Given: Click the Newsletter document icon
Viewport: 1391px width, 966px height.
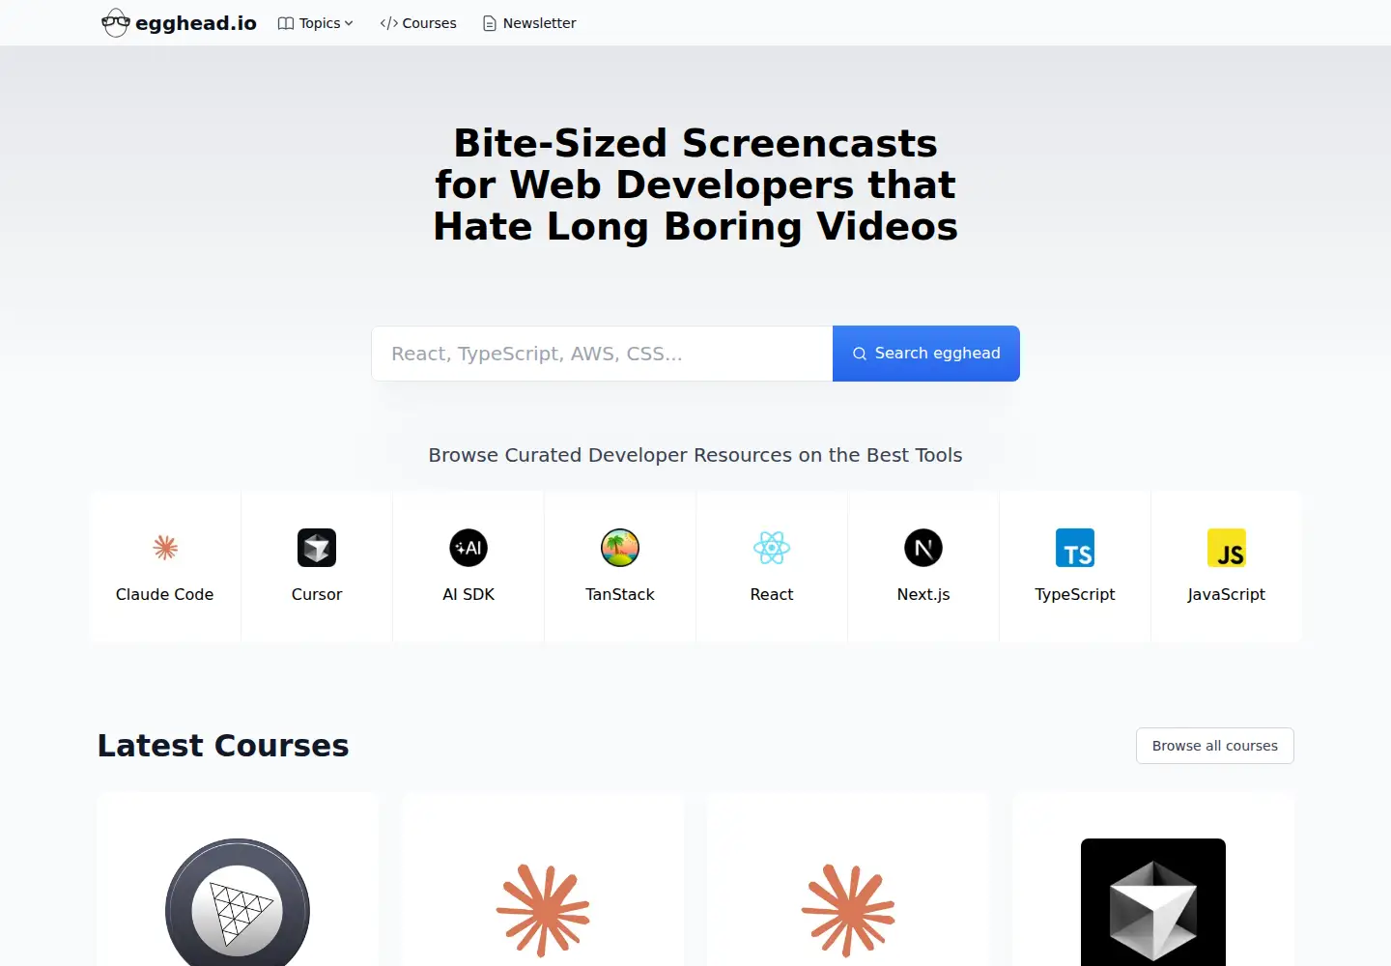Looking at the screenshot, I should (x=490, y=23).
